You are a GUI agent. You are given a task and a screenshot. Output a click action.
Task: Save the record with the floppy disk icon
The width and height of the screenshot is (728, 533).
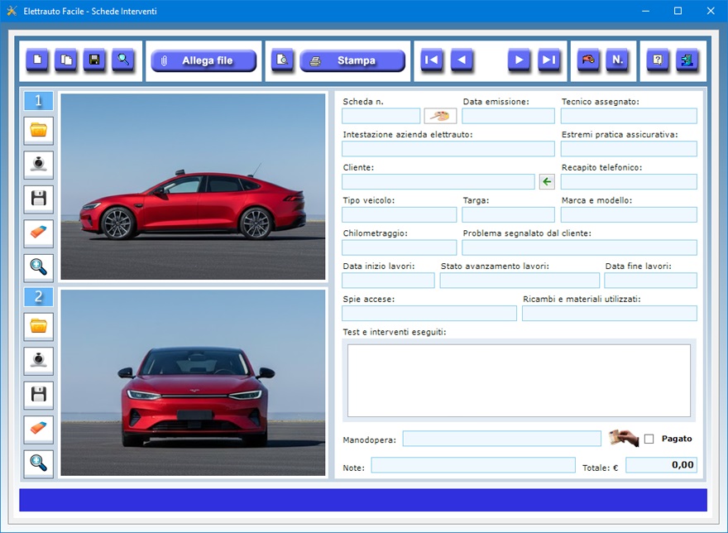[94, 60]
